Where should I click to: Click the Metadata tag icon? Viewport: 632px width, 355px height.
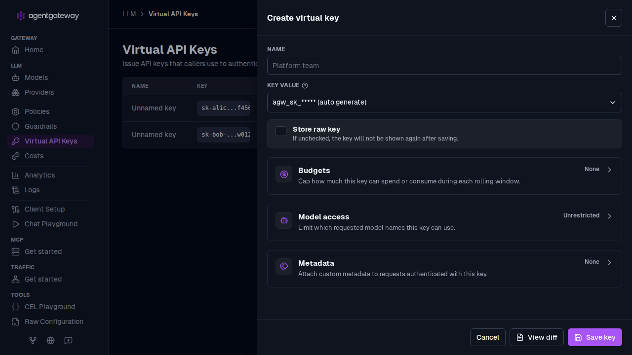284,267
